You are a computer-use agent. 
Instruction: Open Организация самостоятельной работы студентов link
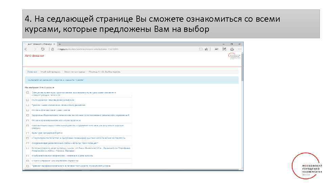tap(78, 127)
